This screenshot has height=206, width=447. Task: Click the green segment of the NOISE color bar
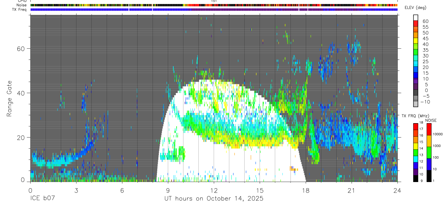(429, 152)
